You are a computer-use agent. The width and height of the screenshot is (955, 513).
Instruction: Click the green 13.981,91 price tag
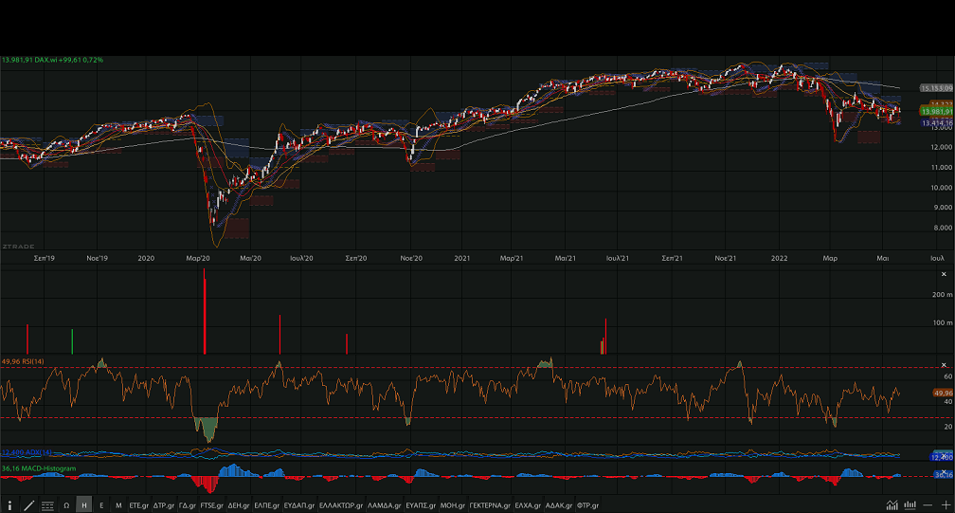(x=936, y=112)
